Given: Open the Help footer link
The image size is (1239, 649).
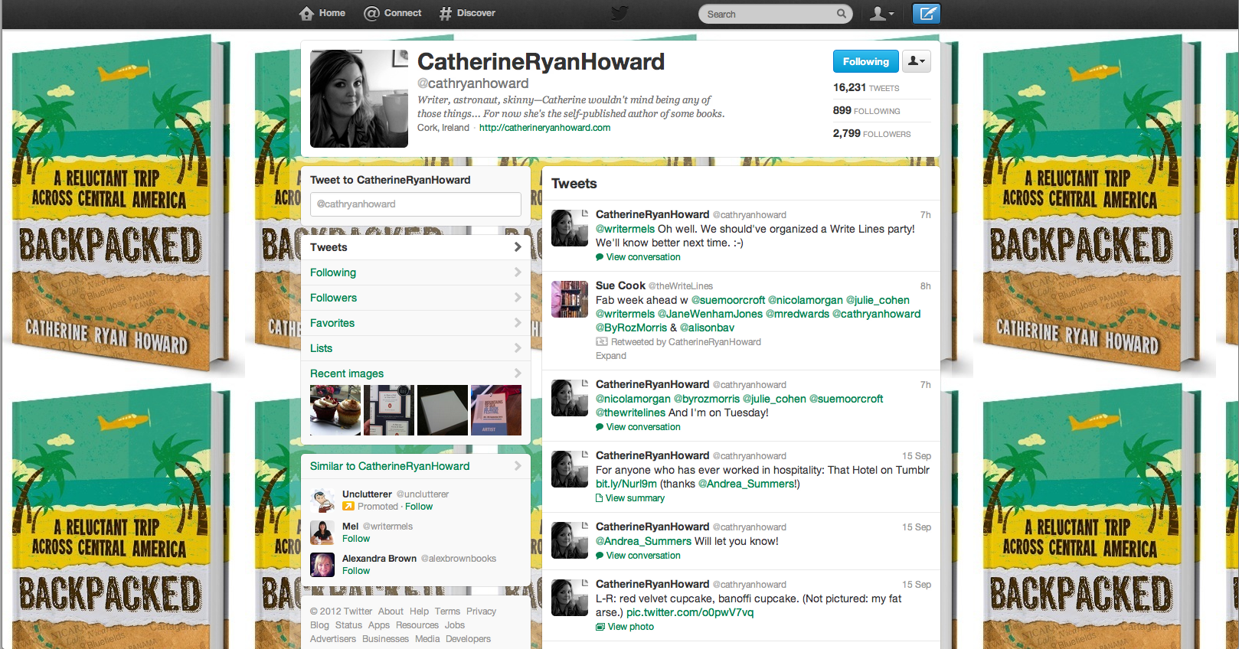Looking at the screenshot, I should coord(419,611).
